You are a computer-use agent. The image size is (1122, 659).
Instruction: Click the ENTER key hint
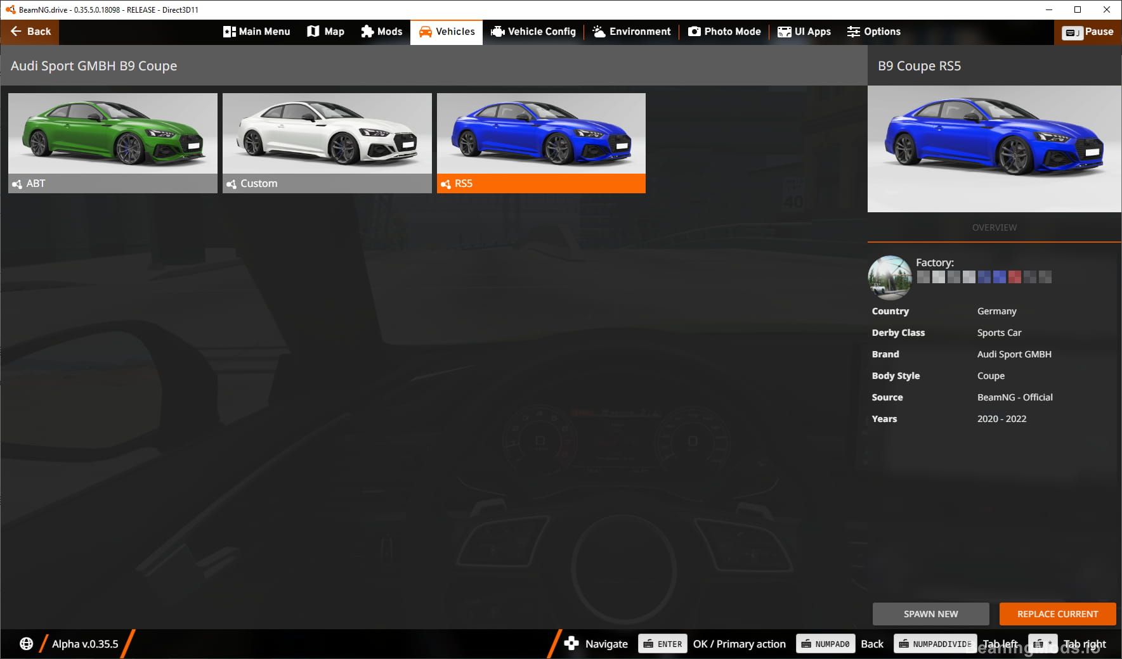click(663, 644)
